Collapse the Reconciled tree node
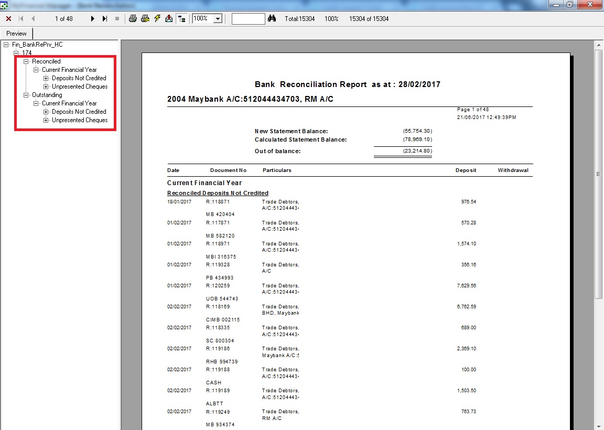Viewport: 604px width, 430px height. pyautogui.click(x=26, y=61)
